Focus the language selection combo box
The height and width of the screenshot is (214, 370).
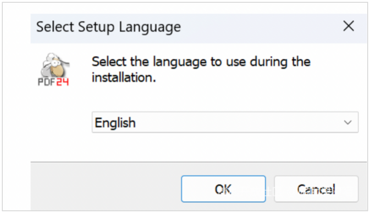[225, 123]
